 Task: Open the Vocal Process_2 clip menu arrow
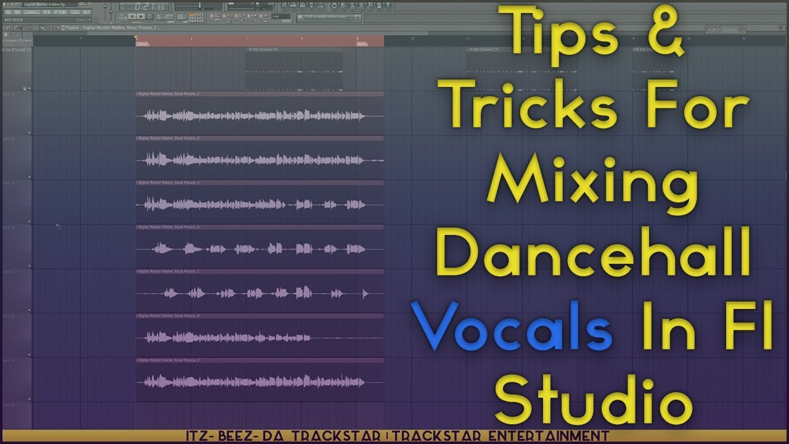(137, 94)
